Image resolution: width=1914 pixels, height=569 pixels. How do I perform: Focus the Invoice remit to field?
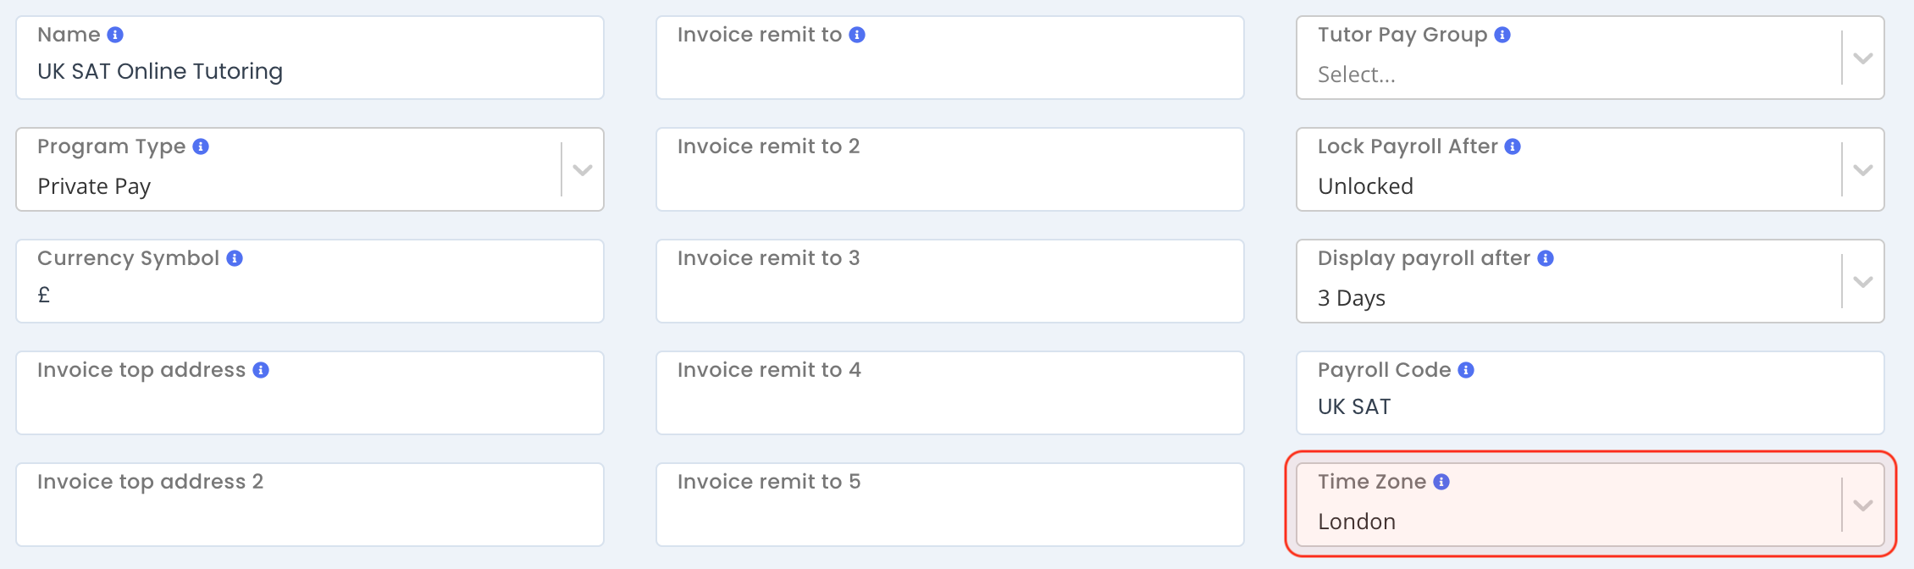tap(950, 58)
